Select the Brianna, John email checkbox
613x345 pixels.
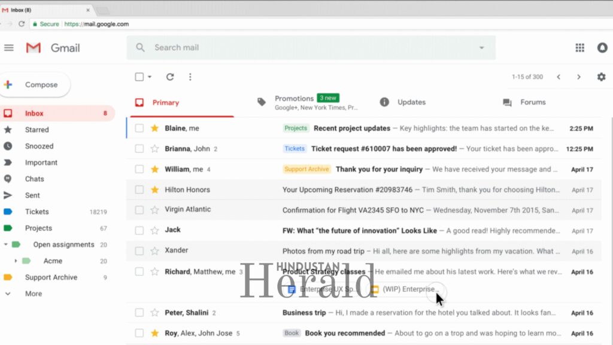click(139, 149)
